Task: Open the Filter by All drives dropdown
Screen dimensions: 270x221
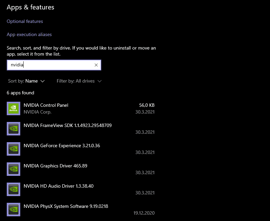Action: point(79,81)
